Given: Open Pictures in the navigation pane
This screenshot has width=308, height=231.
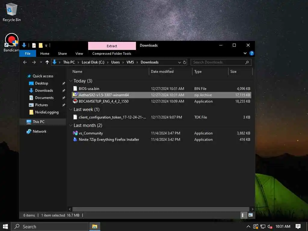Looking at the screenshot, I should [x=42, y=105].
